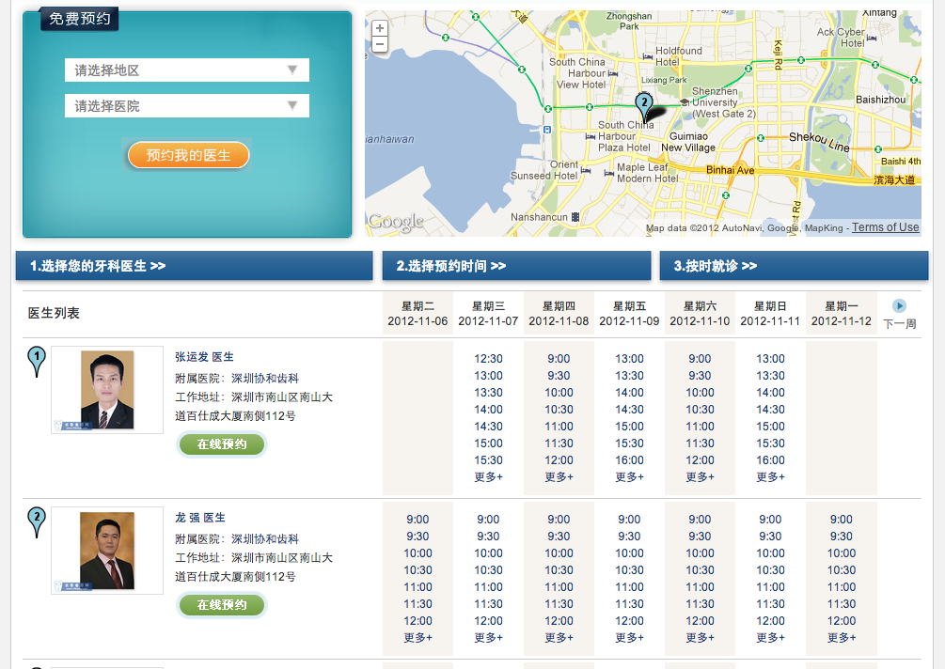Select step 1.选择您的牙科医生 tab
Image resolution: width=945 pixels, height=669 pixels.
click(x=194, y=266)
